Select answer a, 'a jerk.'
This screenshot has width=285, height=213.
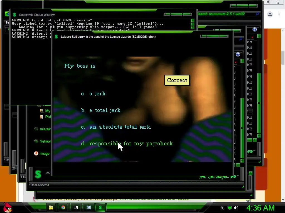(x=94, y=94)
